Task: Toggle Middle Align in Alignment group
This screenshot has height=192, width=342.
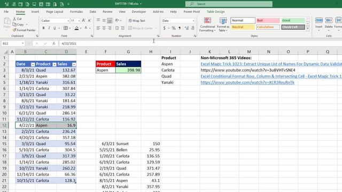Action: (x=104, y=20)
